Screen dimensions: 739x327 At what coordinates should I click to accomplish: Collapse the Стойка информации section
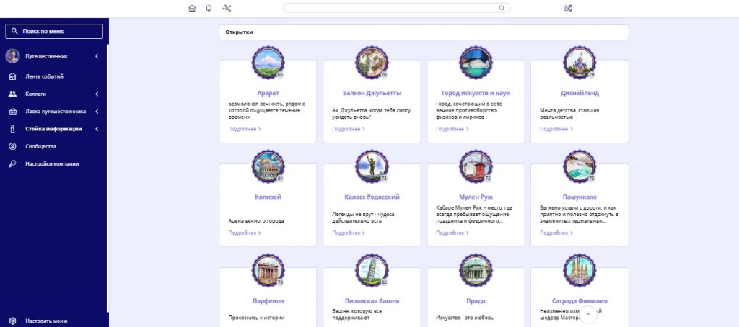point(97,129)
